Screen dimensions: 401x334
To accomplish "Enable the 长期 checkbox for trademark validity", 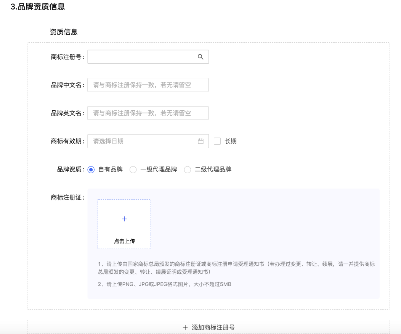I will 217,141.
